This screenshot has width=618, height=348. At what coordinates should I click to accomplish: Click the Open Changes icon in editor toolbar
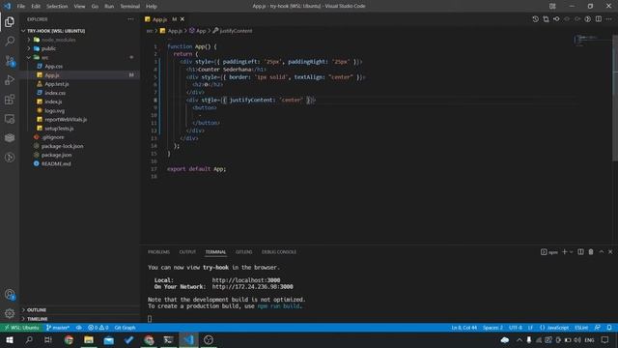[x=546, y=19]
